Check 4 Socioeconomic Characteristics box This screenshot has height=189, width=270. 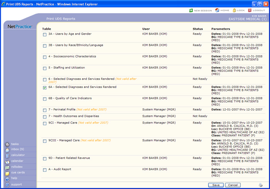[x=45, y=57]
